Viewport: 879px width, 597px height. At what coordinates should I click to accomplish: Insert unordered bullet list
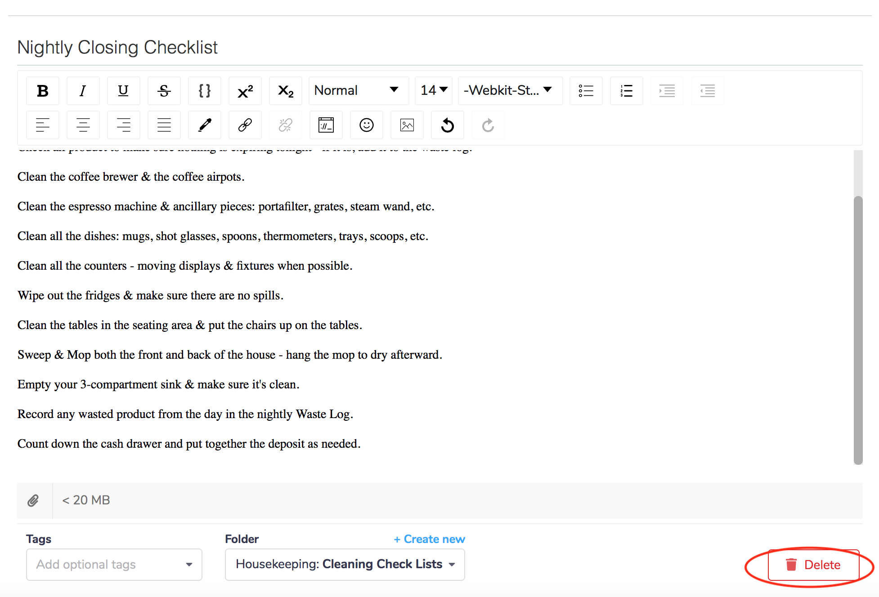point(586,91)
